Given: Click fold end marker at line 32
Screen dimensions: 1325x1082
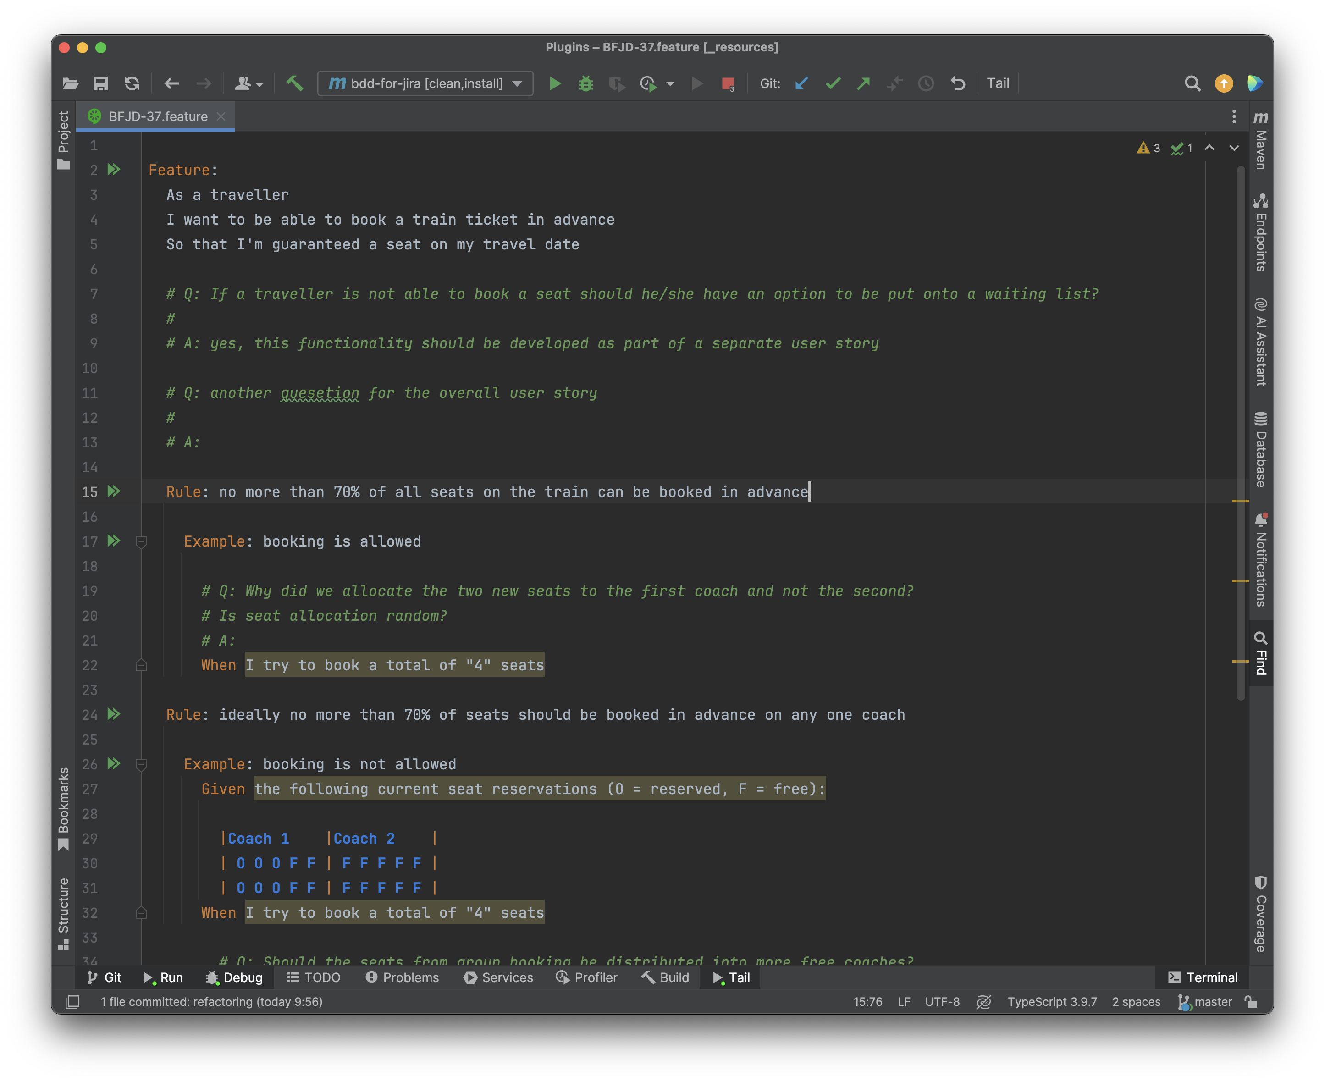Looking at the screenshot, I should (142, 912).
